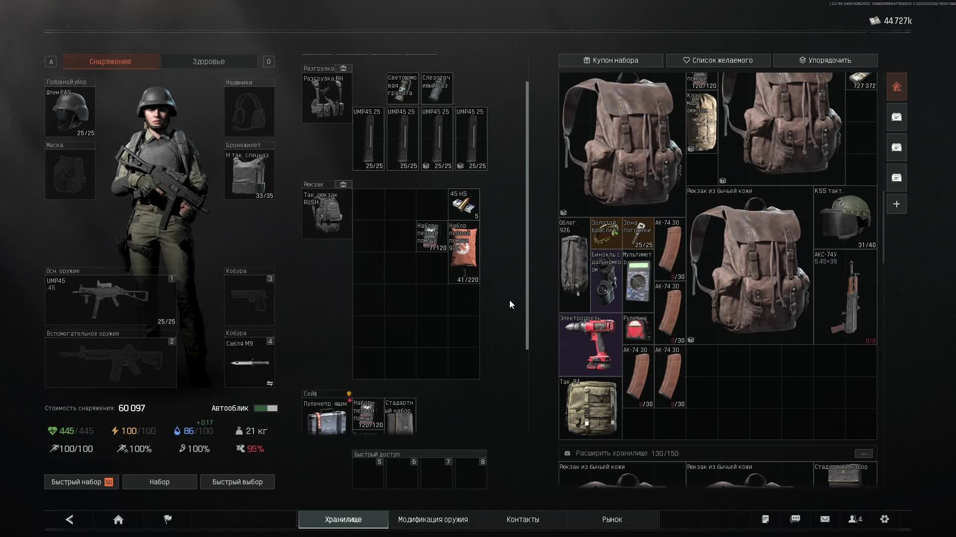Open the Упорядочить sorting button
The height and width of the screenshot is (537, 956).
(825, 60)
